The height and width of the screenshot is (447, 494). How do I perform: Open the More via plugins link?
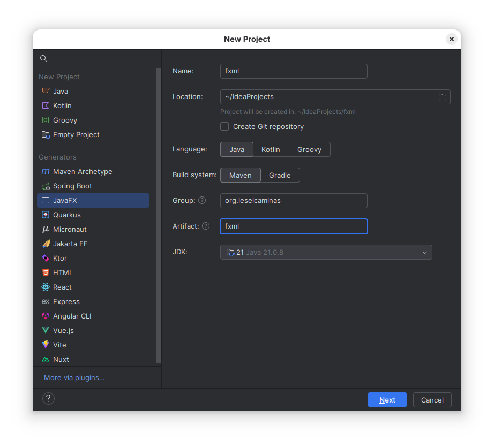tap(74, 378)
